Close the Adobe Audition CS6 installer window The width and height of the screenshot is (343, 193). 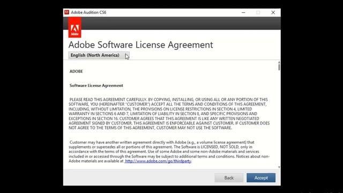[x=273, y=12]
